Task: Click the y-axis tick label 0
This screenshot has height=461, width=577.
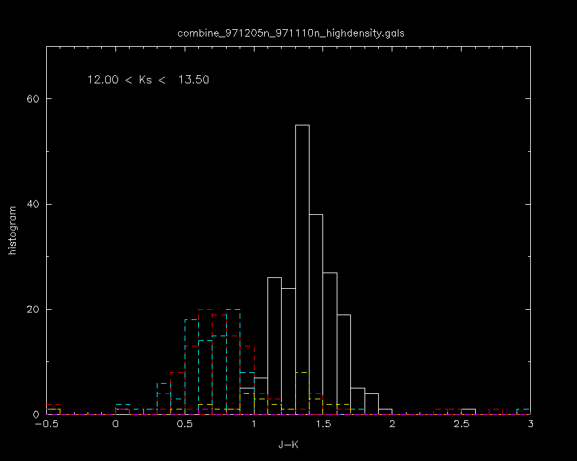Action: pyautogui.click(x=36, y=415)
